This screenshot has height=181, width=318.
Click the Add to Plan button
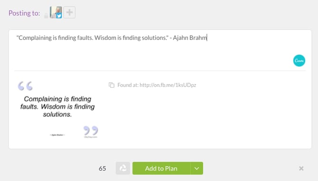161,168
